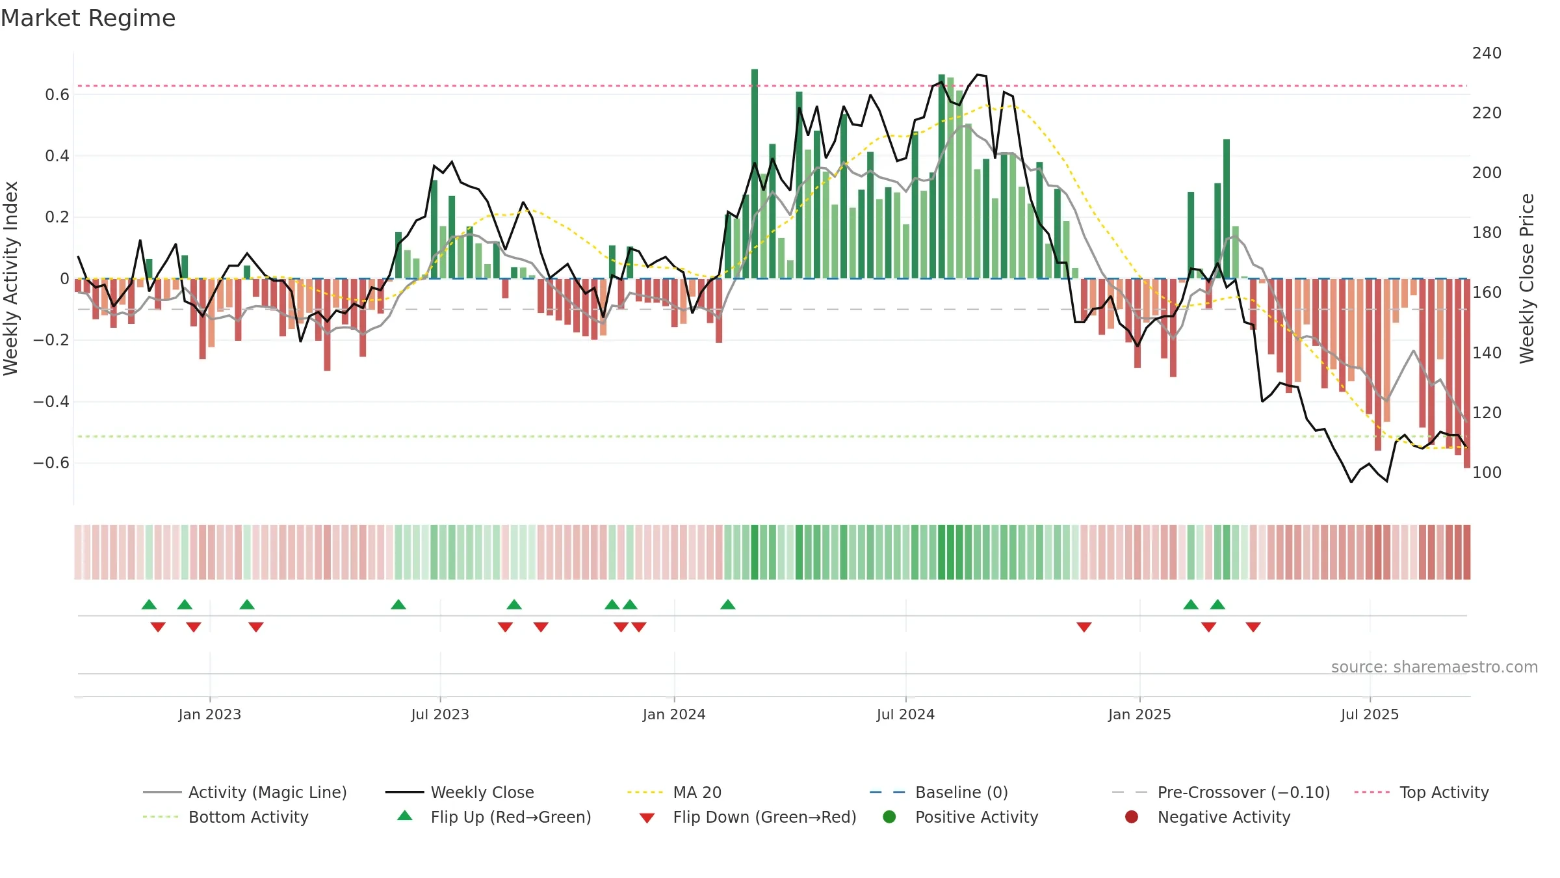Click the Jan 2025 axis label
This screenshot has width=1560, height=878.
(1139, 714)
